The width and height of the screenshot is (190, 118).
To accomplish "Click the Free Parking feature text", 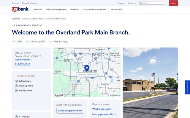I will (x=60, y=42).
